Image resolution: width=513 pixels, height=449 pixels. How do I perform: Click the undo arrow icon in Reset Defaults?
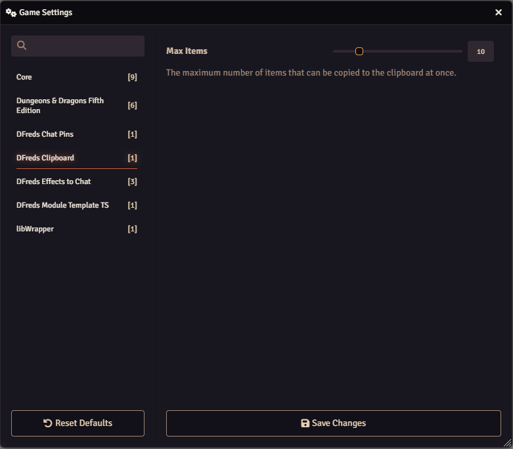[x=48, y=423]
